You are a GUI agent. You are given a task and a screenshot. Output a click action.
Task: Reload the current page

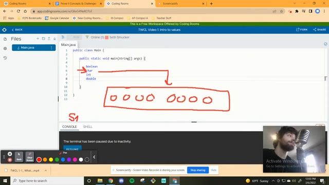click(19, 11)
